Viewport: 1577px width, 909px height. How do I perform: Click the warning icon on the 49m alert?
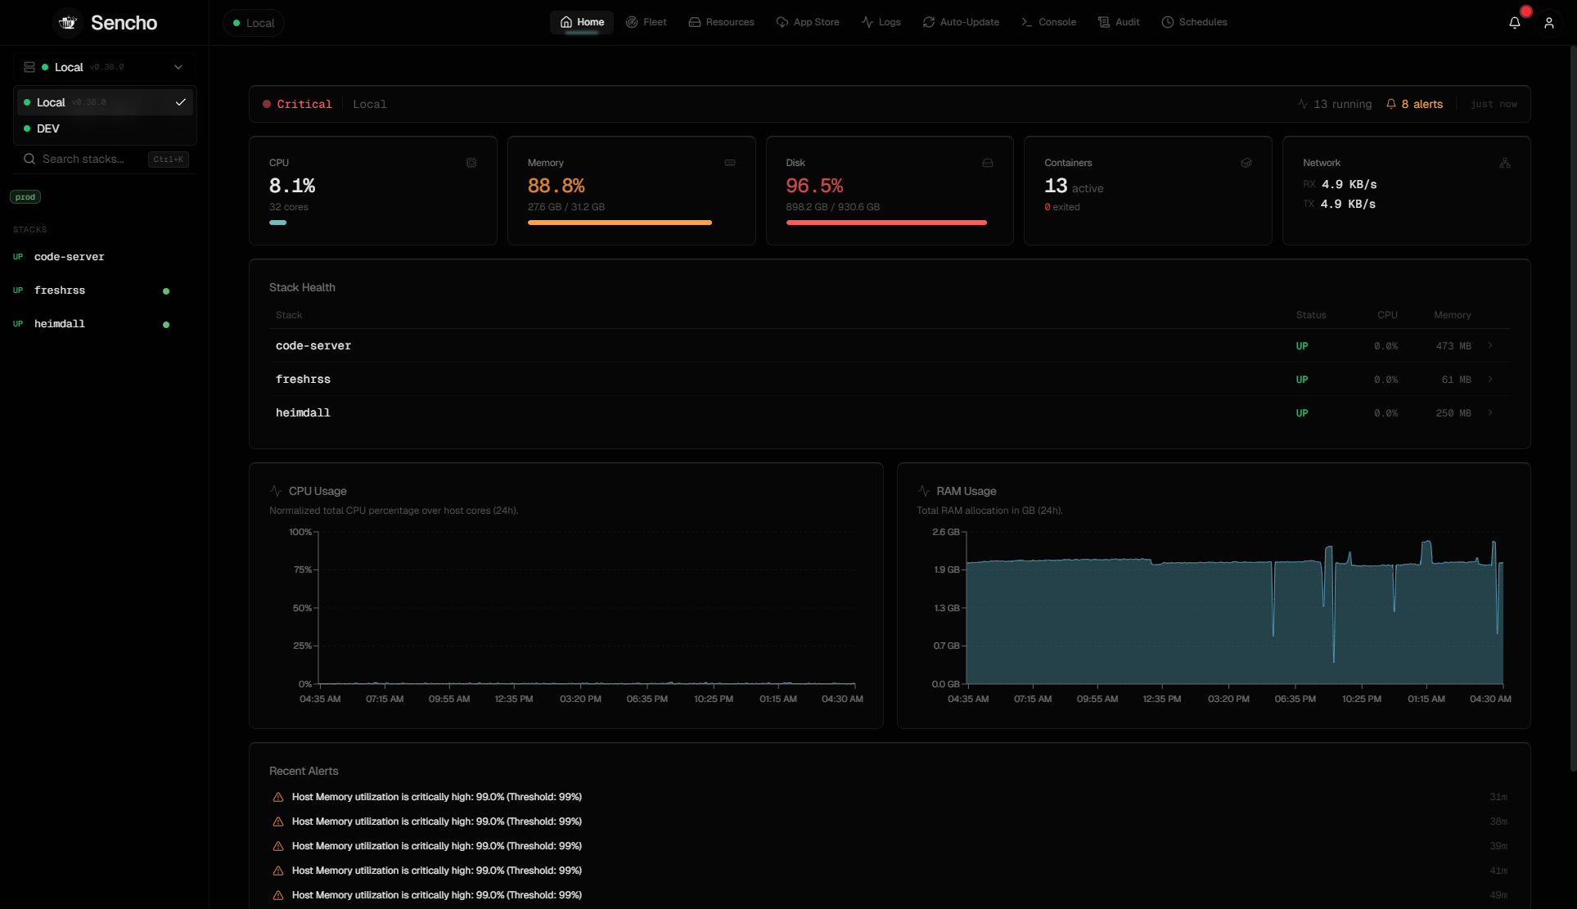pyautogui.click(x=278, y=895)
